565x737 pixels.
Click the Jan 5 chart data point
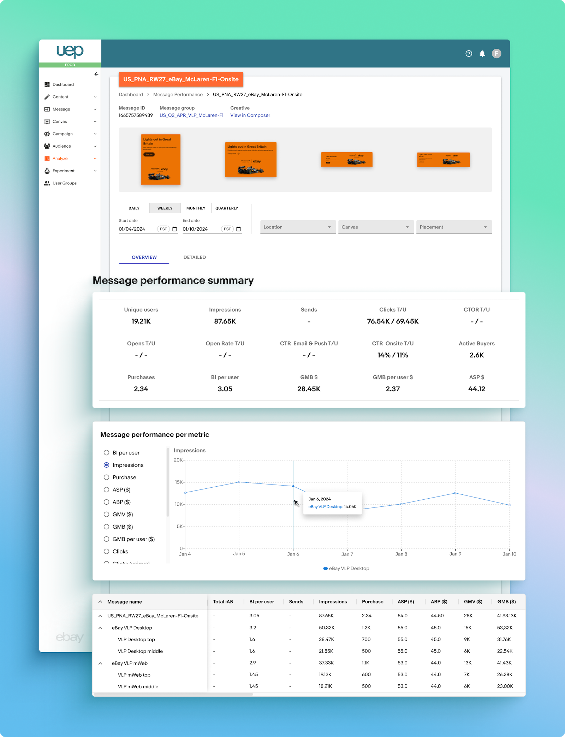point(239,482)
